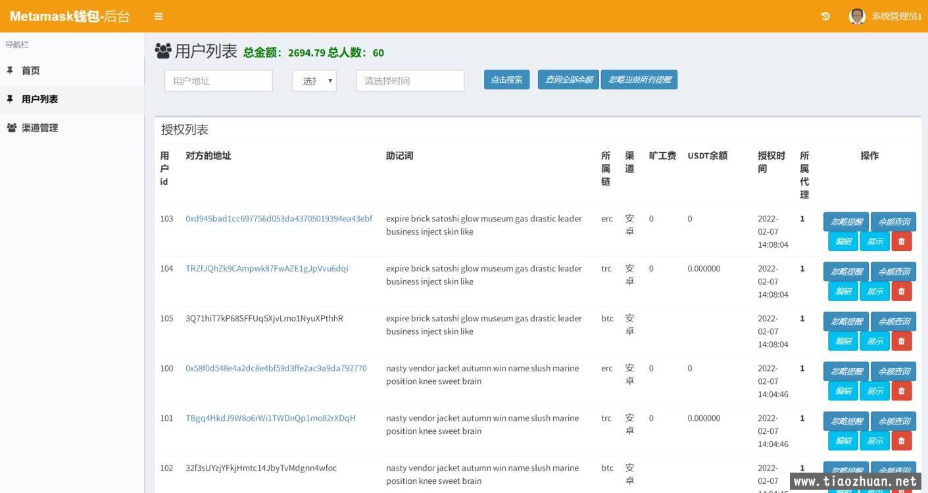Click the 助记词 column header

click(x=399, y=156)
